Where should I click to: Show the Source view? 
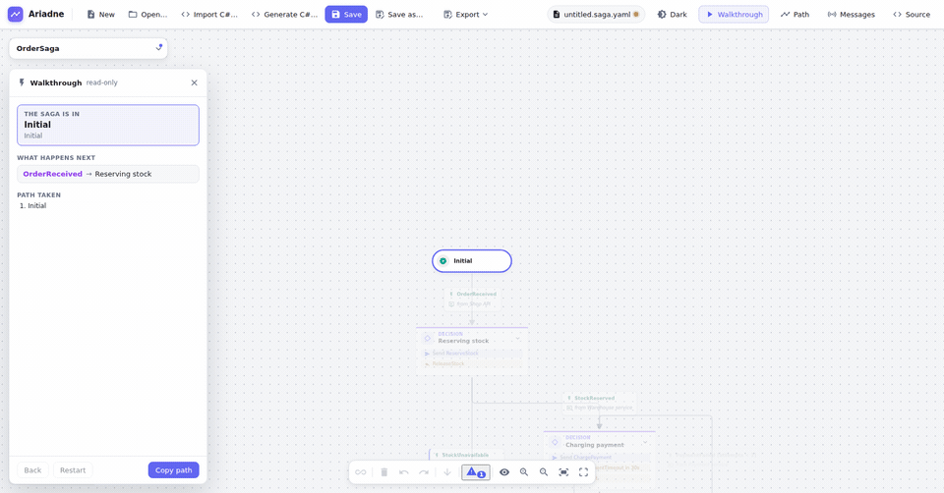[912, 15]
